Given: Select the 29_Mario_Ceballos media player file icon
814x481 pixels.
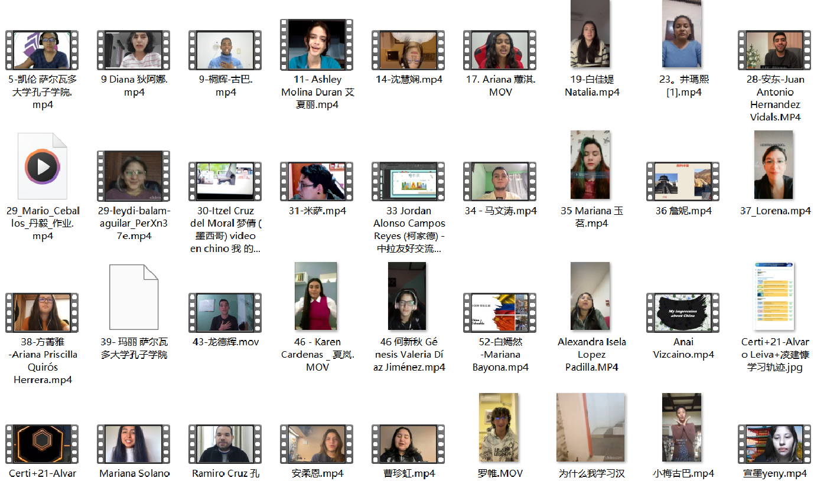Looking at the screenshot, I should pyautogui.click(x=43, y=167).
